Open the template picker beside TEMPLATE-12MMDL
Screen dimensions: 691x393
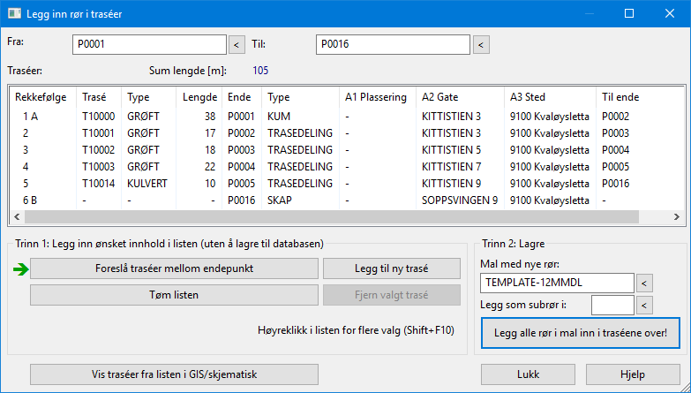point(644,283)
